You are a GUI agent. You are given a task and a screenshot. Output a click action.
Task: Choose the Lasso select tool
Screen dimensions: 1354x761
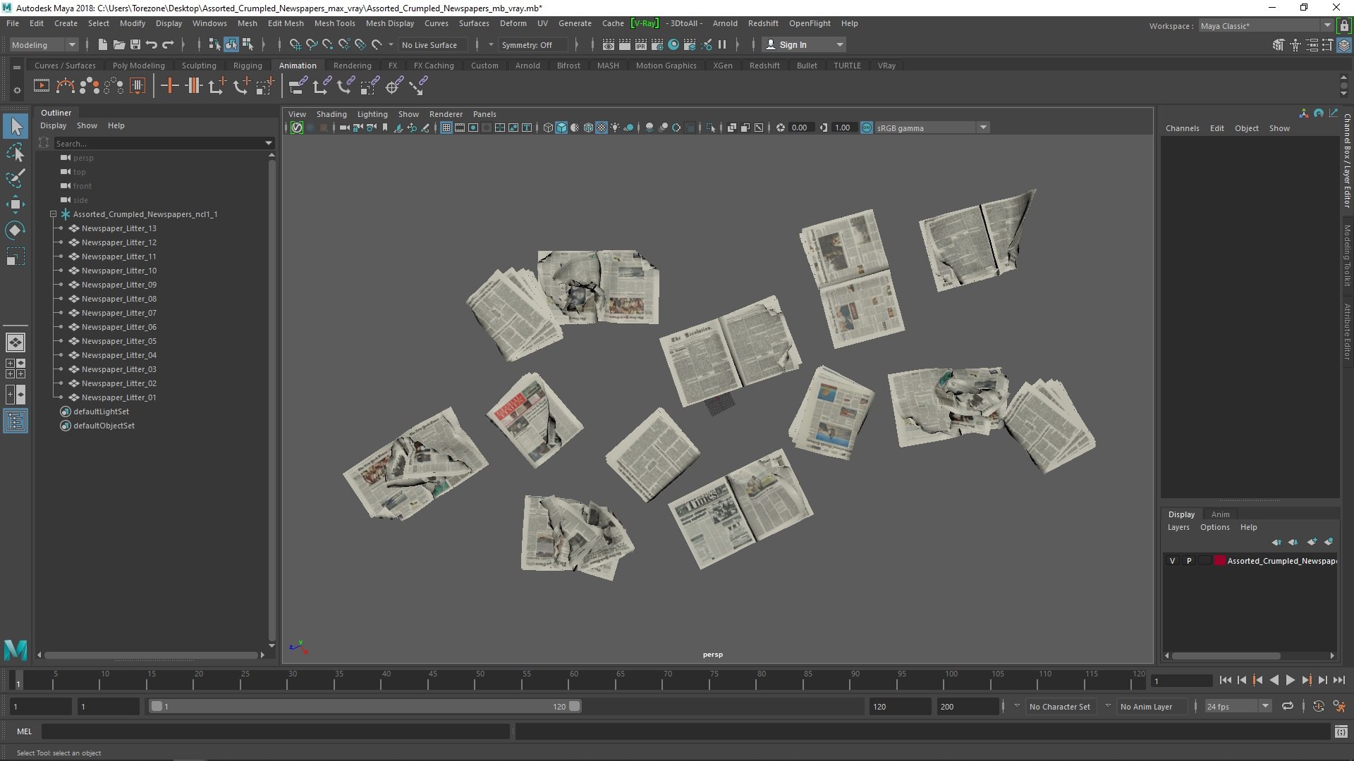(16, 152)
